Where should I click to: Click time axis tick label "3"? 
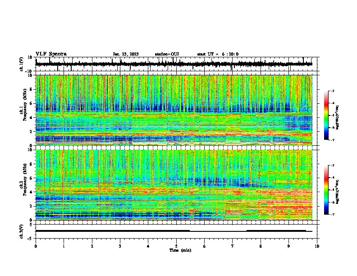120,246
